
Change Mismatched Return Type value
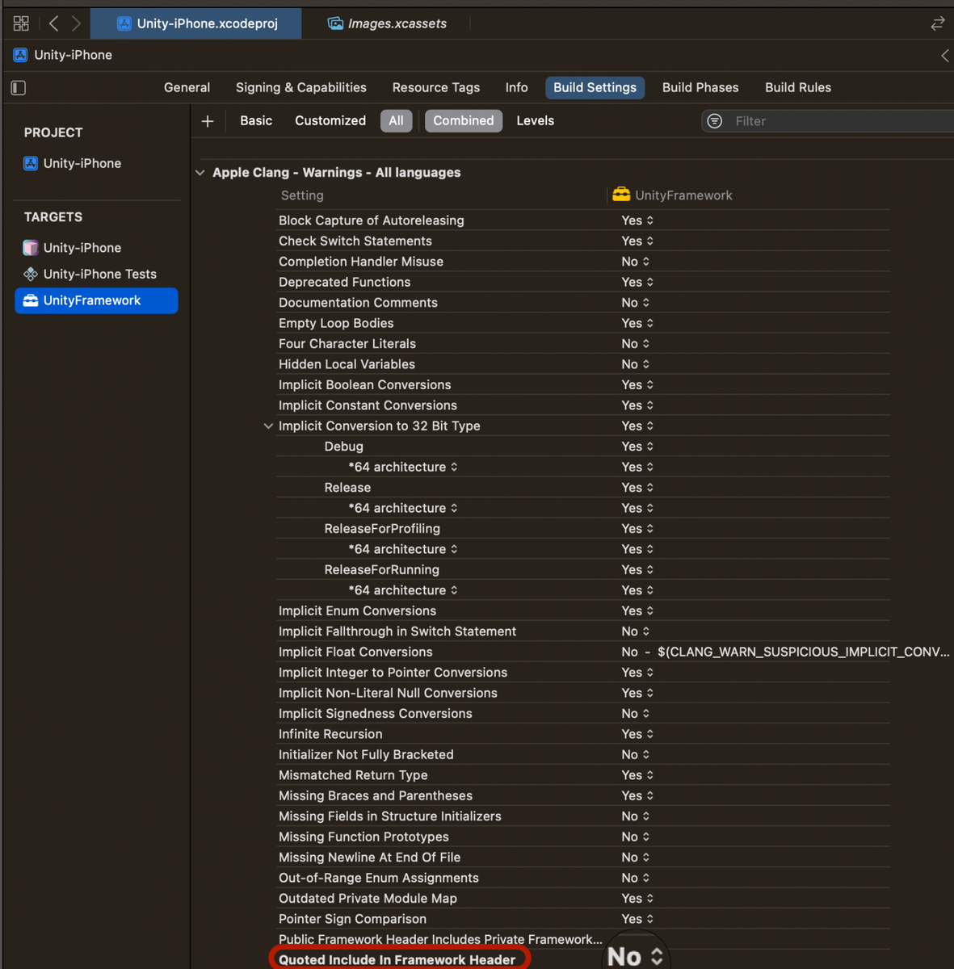point(637,775)
